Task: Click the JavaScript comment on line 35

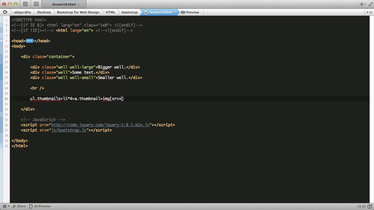Action: coord(43,120)
